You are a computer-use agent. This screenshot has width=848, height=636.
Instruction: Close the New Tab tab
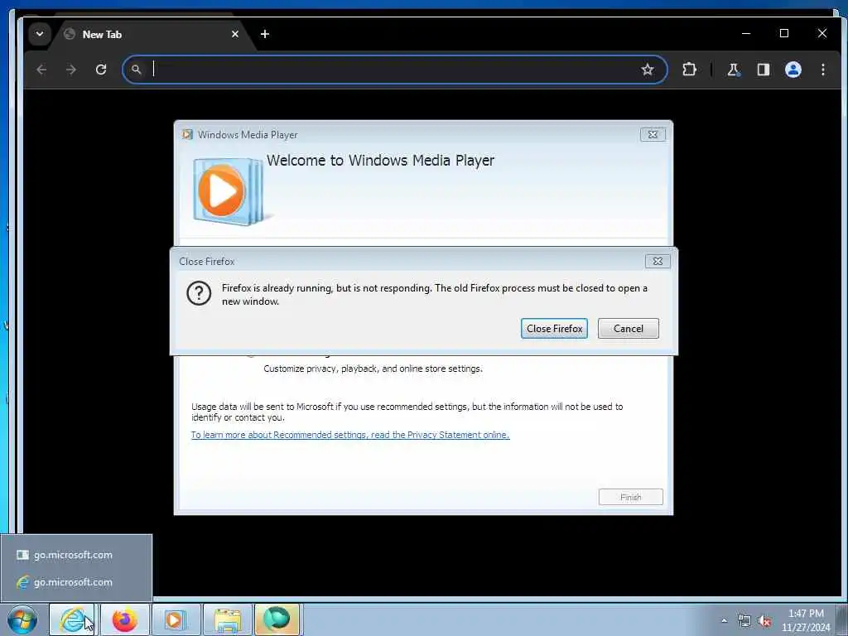tap(234, 34)
